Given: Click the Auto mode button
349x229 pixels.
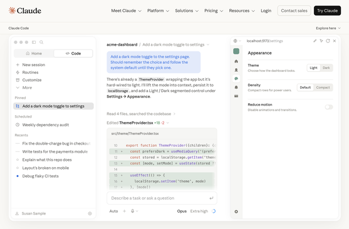Looking at the screenshot, I should click(113, 211).
